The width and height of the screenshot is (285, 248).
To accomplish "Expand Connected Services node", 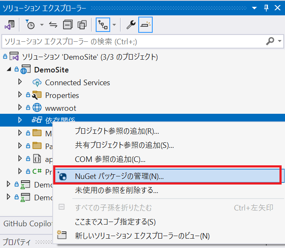I will pyautogui.click(x=20, y=82).
